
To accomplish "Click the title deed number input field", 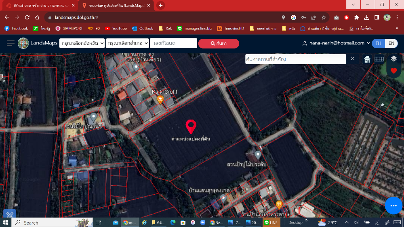I will pyautogui.click(x=173, y=43).
